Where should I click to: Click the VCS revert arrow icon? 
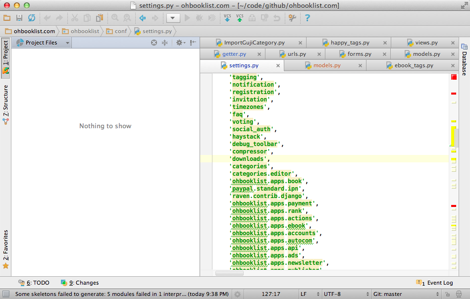(x=277, y=18)
